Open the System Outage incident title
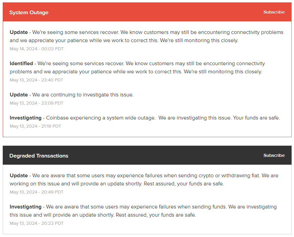The image size is (294, 237). click(x=29, y=13)
